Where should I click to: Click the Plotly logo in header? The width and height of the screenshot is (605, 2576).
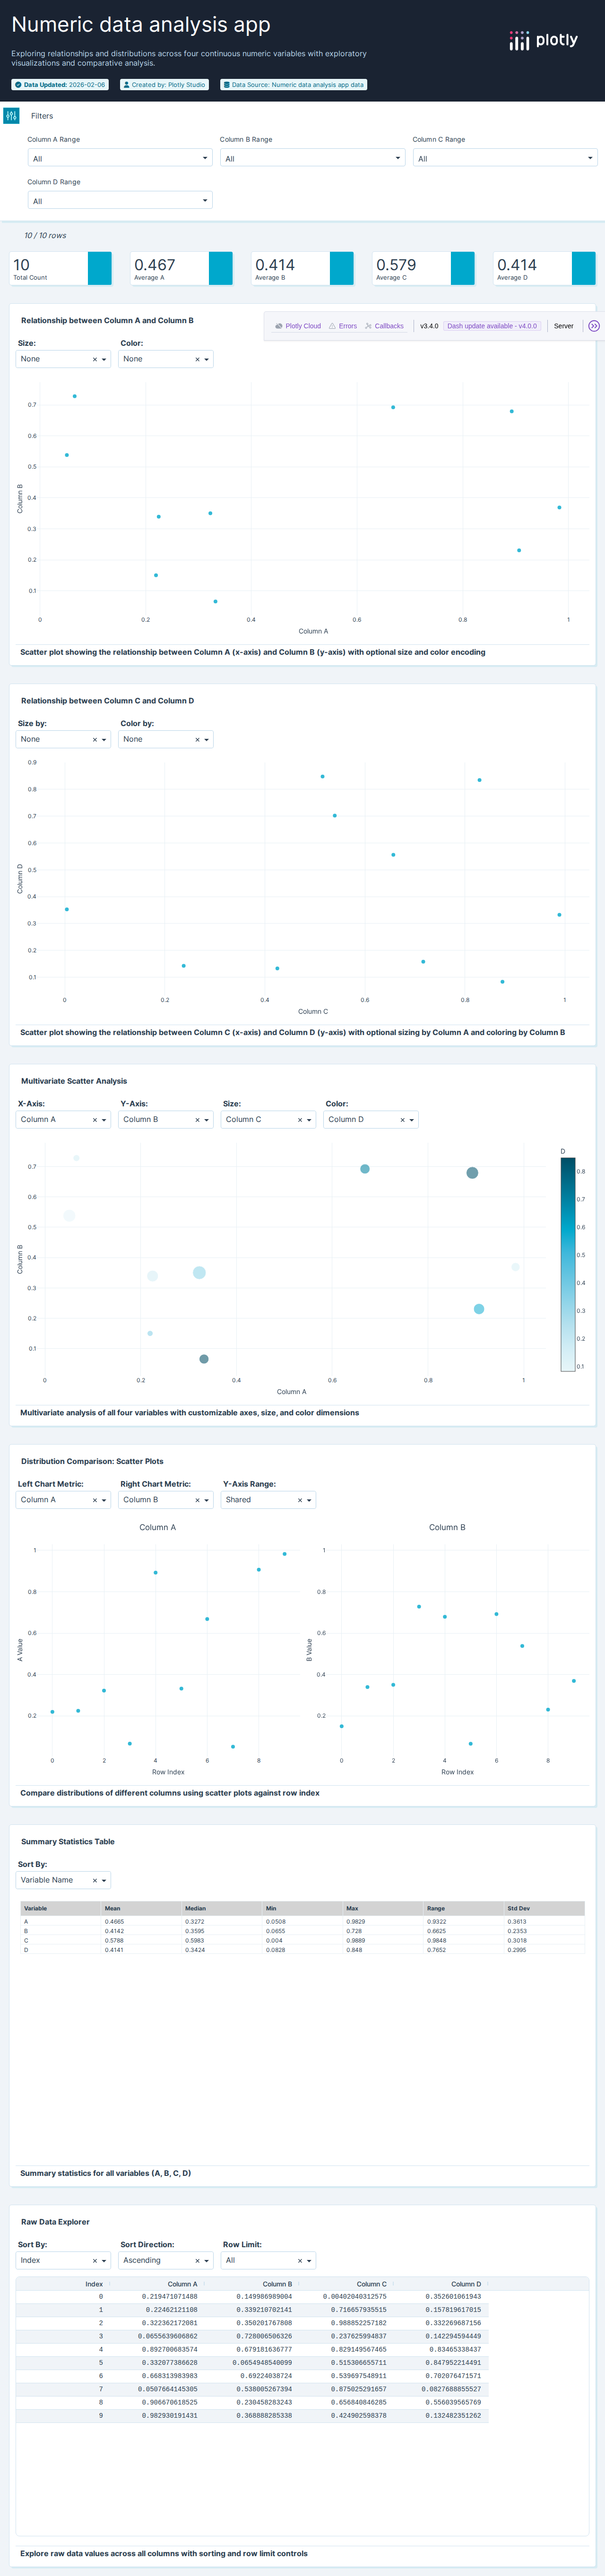pyautogui.click(x=543, y=40)
